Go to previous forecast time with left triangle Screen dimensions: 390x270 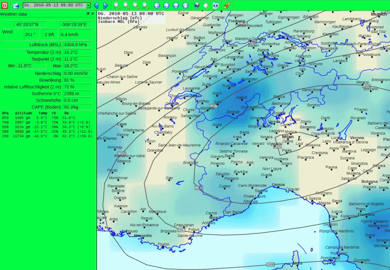97,5
